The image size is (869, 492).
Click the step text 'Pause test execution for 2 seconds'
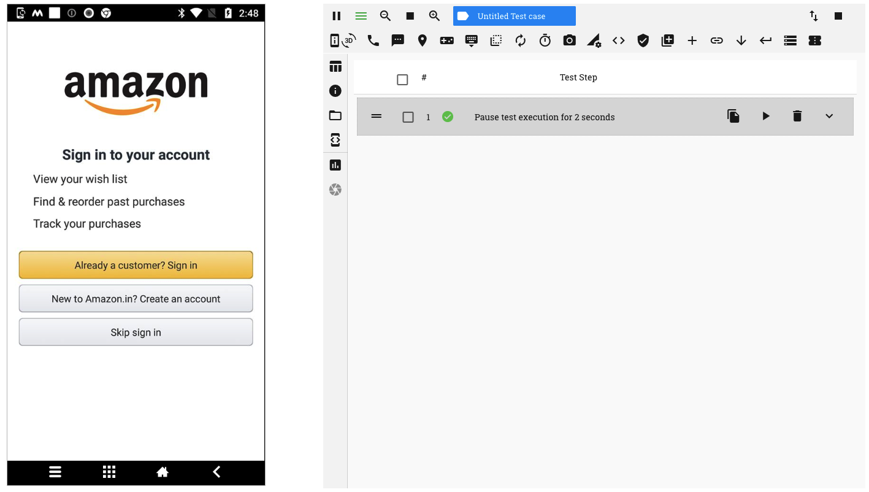coord(545,117)
